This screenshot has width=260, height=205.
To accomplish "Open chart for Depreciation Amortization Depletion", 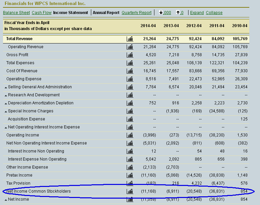I will tap(130, 103).
